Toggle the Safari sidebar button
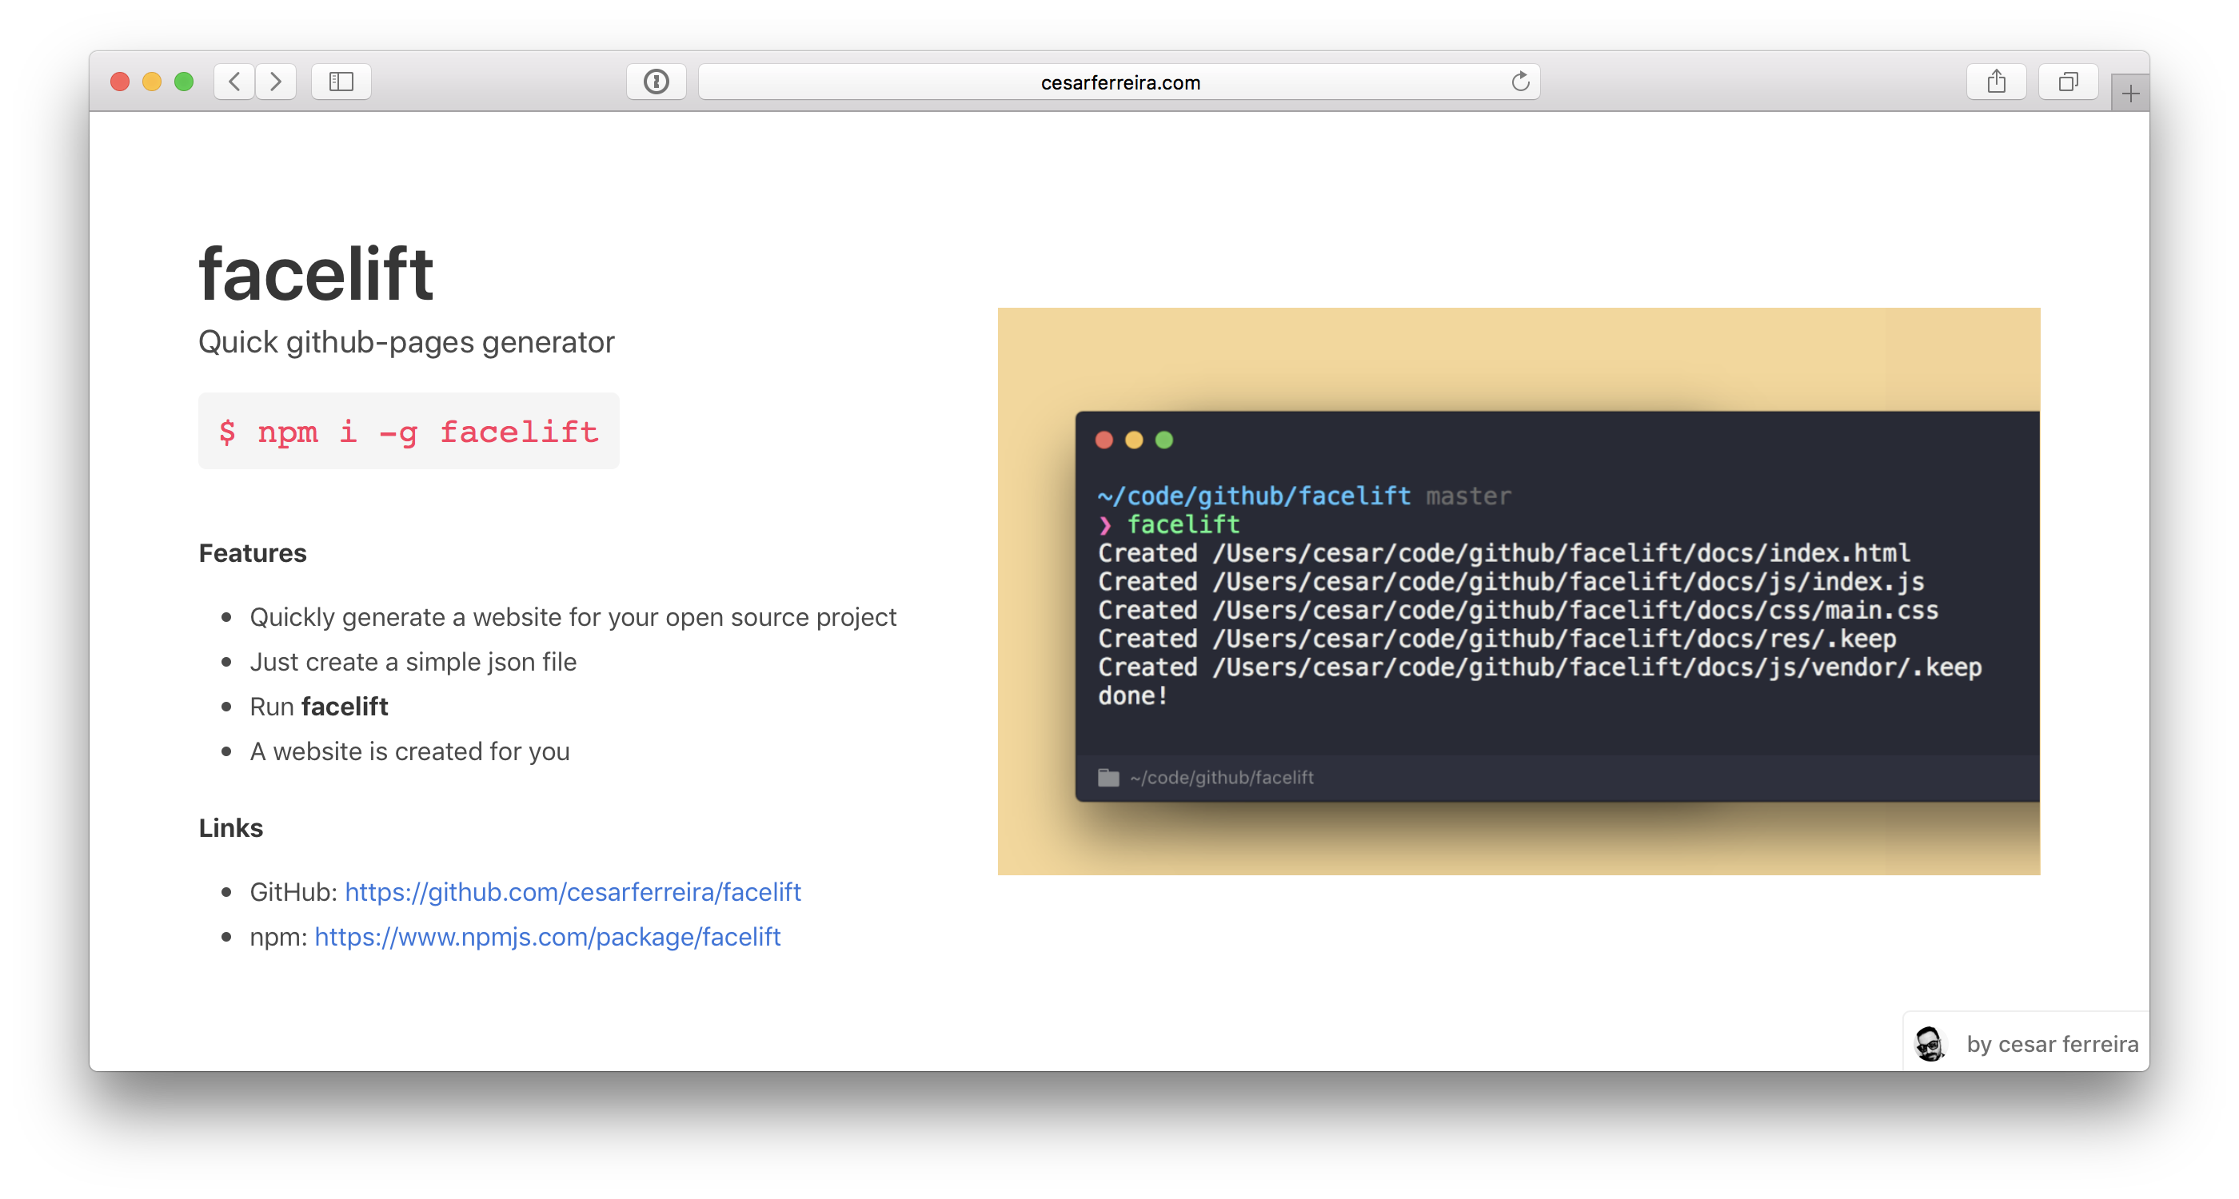The height and width of the screenshot is (1199, 2239). pos(341,82)
